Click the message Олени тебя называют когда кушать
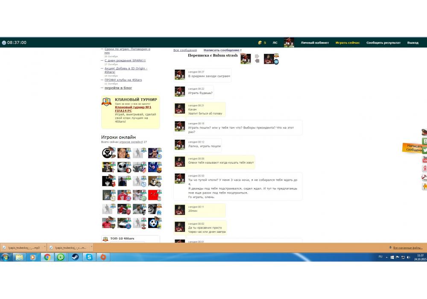Image resolution: width=427 pixels, height=299 pixels. tap(221, 163)
